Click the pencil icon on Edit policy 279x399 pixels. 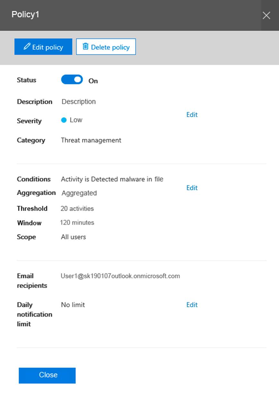pos(27,47)
